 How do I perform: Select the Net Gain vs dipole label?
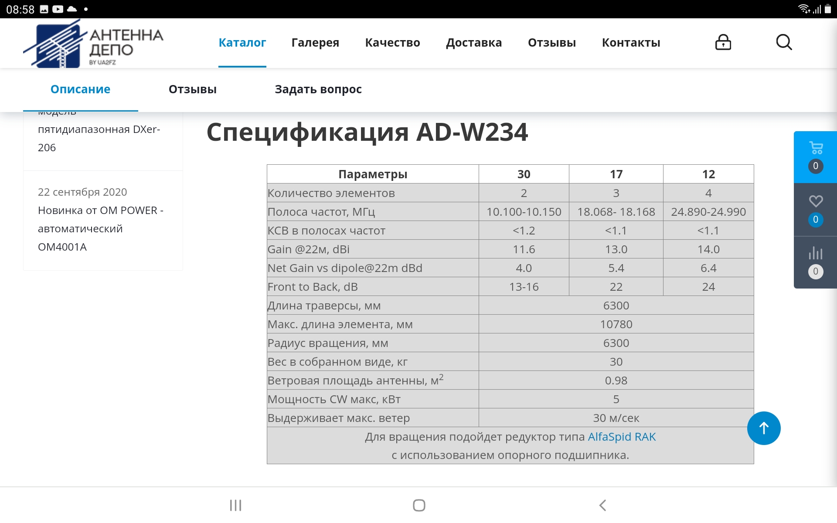pyautogui.click(x=345, y=268)
